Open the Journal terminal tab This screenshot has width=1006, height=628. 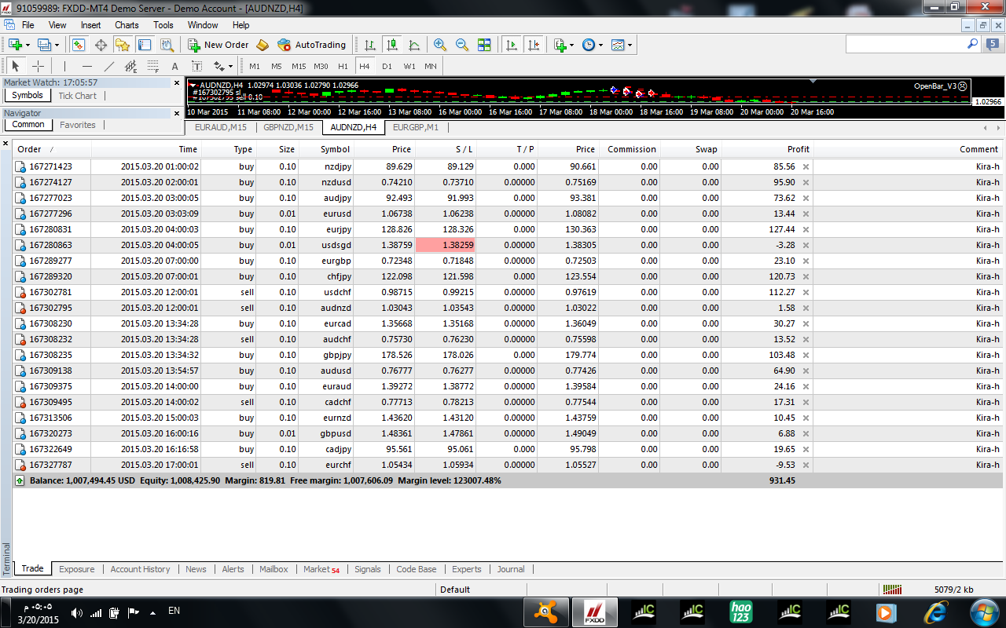(x=511, y=569)
